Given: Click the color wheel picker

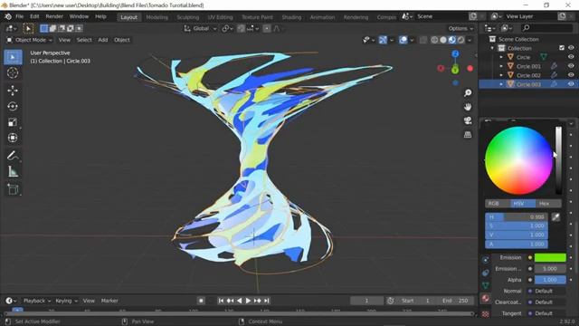Looking at the screenshot, I should pyautogui.click(x=518, y=160).
